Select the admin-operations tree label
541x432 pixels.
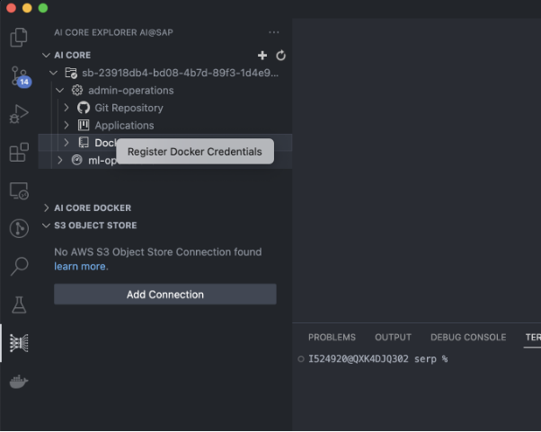(131, 91)
